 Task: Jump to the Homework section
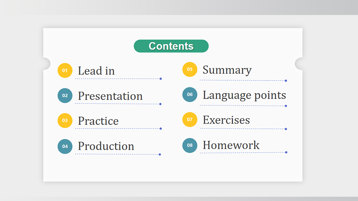click(231, 145)
